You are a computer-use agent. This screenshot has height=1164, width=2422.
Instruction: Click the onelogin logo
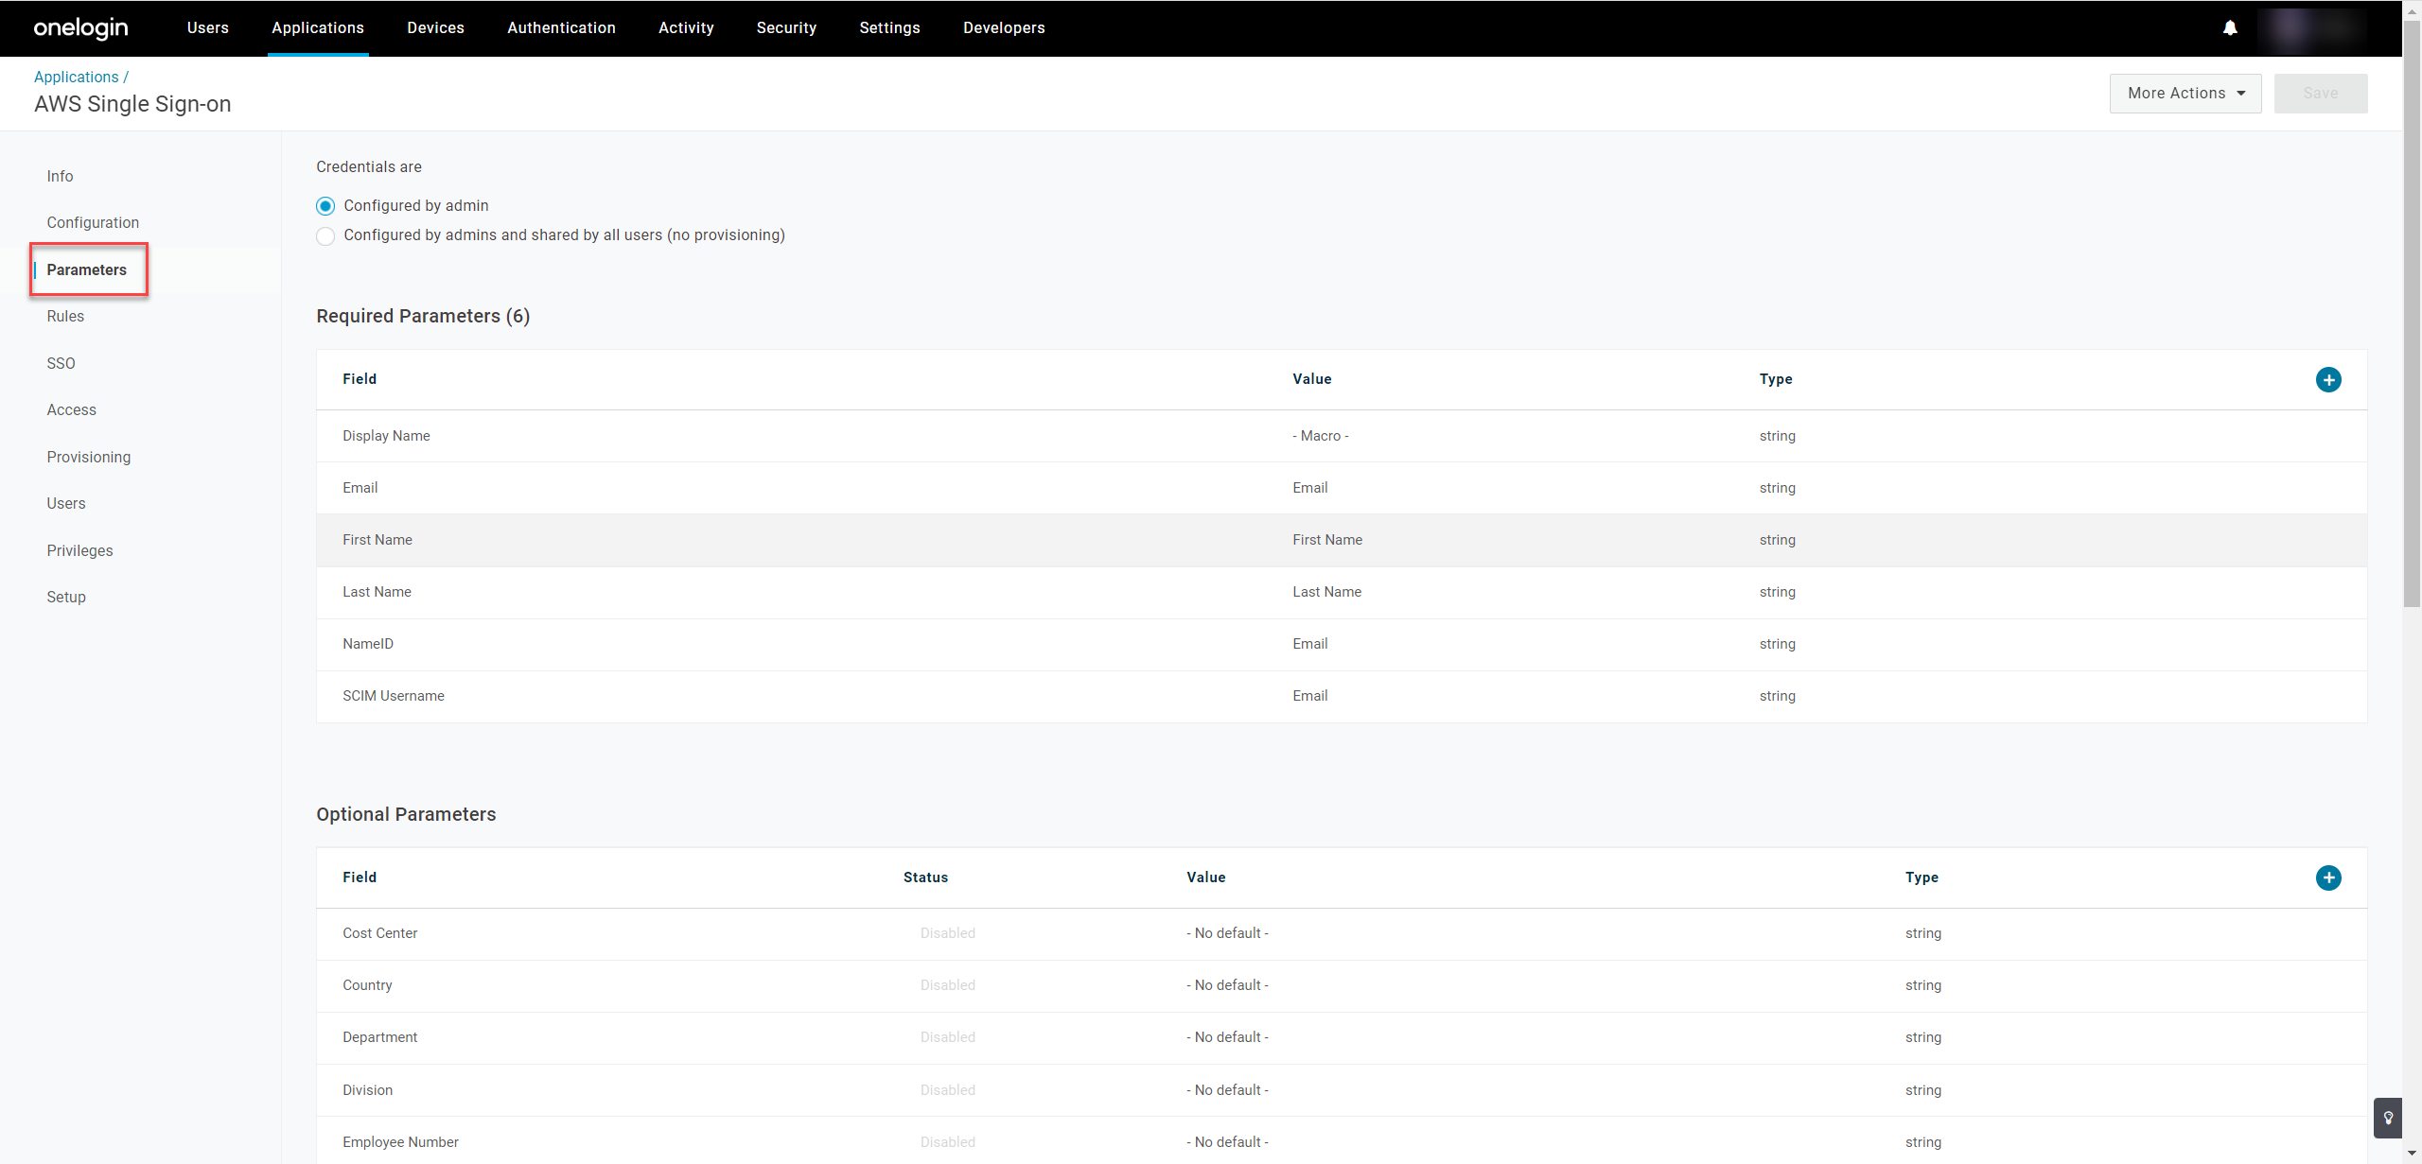click(x=80, y=27)
